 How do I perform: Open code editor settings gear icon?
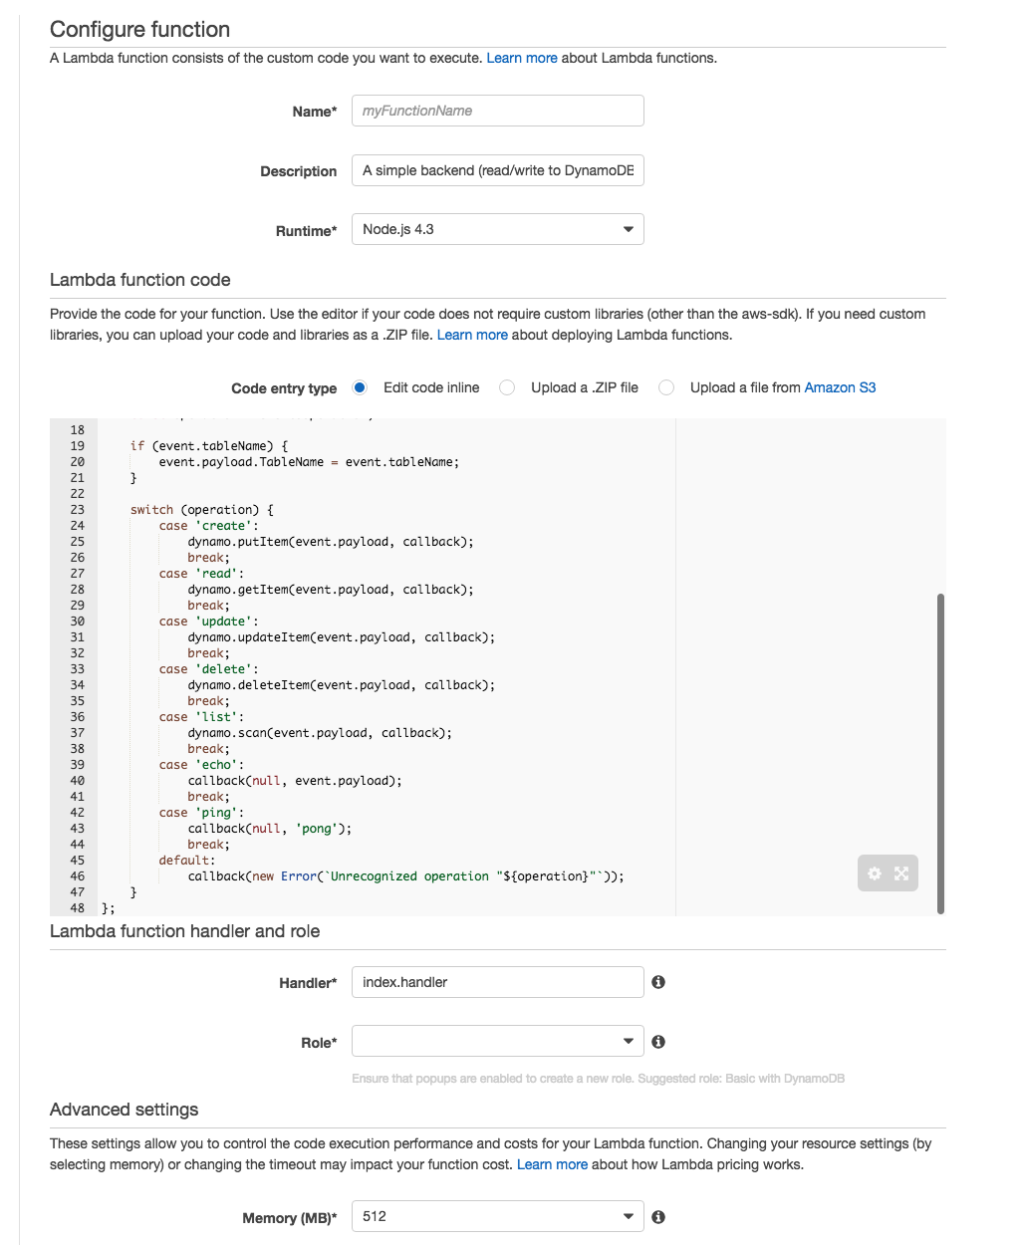point(875,873)
